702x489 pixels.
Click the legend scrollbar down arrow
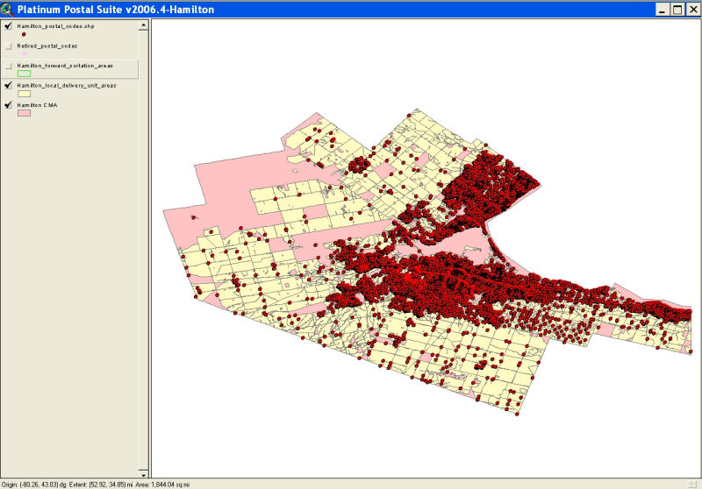tap(143, 474)
